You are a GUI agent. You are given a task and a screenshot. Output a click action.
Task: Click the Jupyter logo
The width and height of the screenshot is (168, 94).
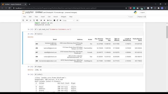pyautogui.click(x=28, y=12)
